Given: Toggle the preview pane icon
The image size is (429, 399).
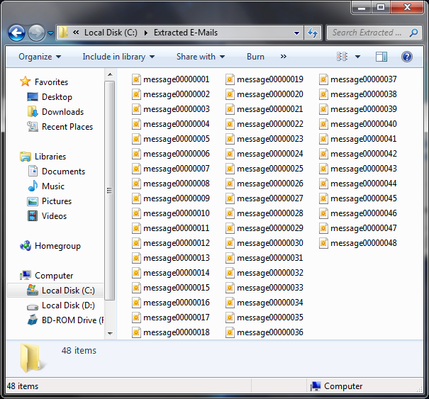Looking at the screenshot, I should (x=381, y=57).
